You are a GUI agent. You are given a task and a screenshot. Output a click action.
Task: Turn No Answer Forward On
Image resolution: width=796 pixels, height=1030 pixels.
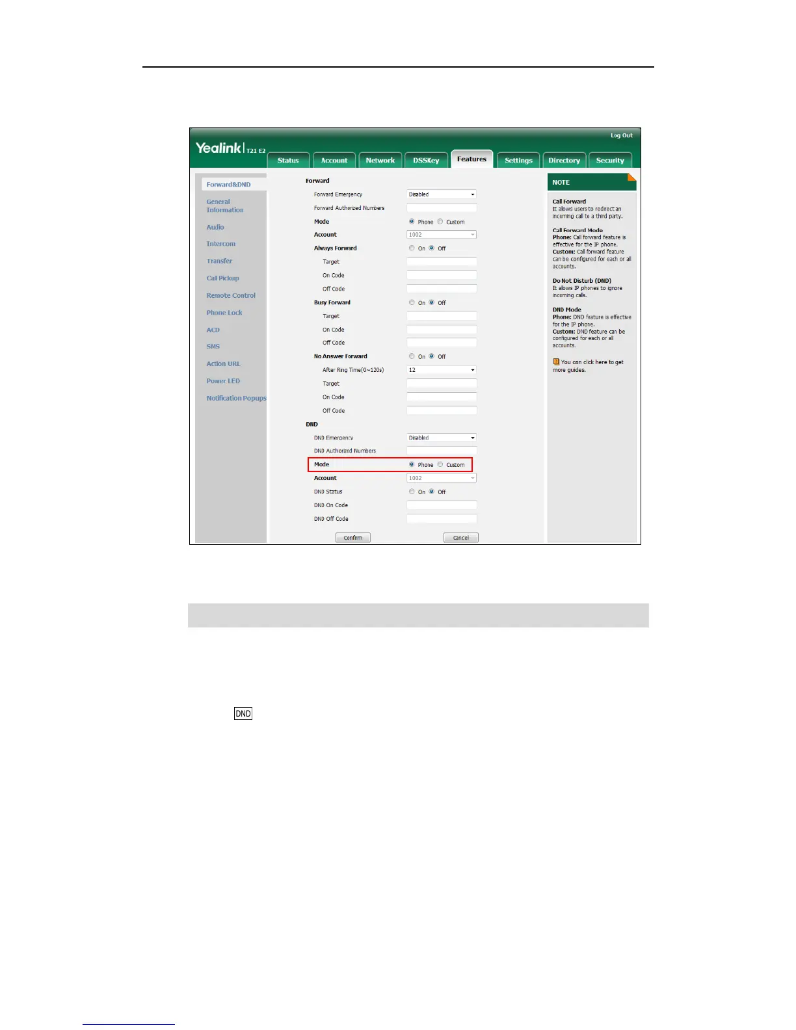(x=412, y=356)
